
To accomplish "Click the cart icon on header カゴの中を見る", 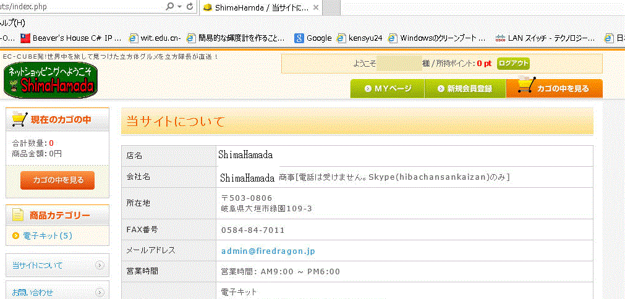I will (x=527, y=85).
